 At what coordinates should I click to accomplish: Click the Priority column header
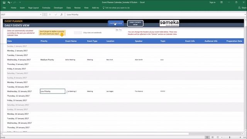point(44,41)
